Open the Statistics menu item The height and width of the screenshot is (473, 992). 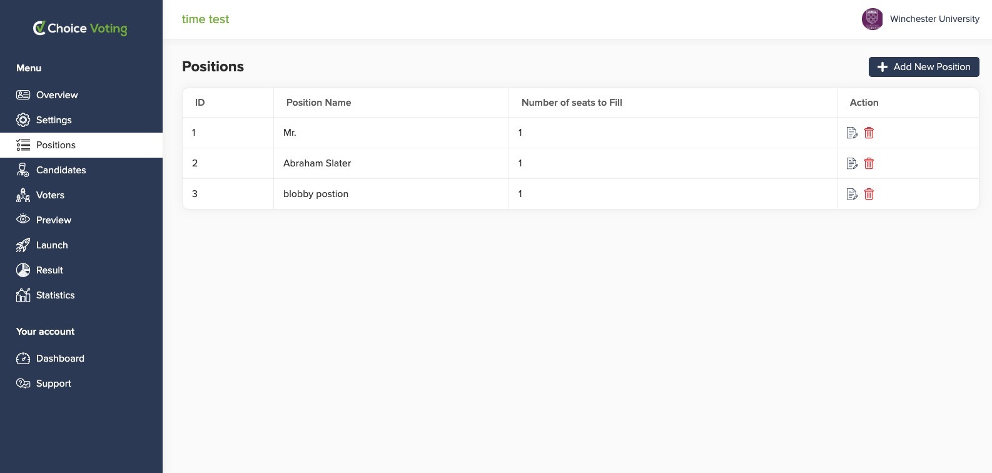tap(81, 295)
